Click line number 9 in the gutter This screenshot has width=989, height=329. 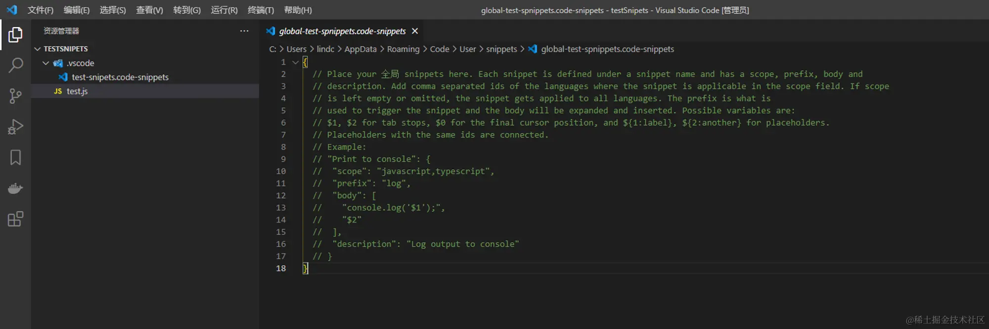coord(283,159)
